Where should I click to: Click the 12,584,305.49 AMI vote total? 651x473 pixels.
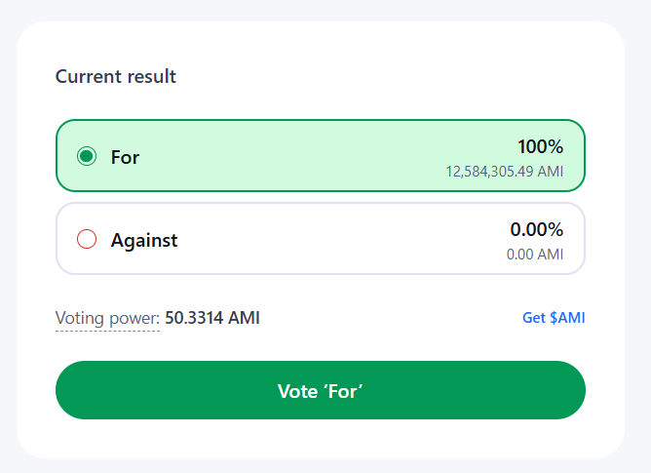505,171
